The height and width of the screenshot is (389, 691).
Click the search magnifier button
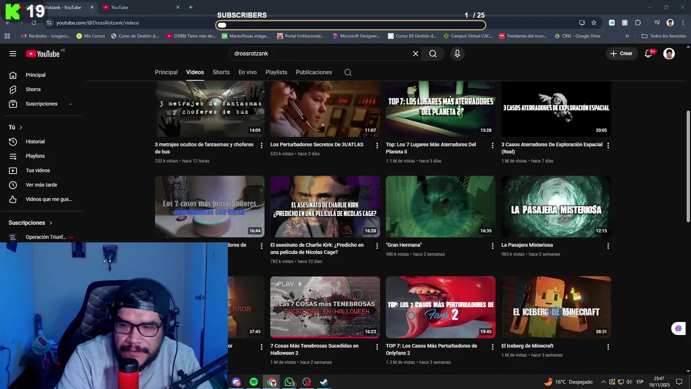pyautogui.click(x=433, y=53)
